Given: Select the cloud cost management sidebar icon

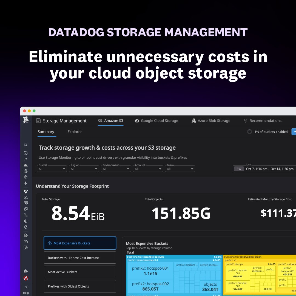Looking at the screenshot, I should (26, 197).
